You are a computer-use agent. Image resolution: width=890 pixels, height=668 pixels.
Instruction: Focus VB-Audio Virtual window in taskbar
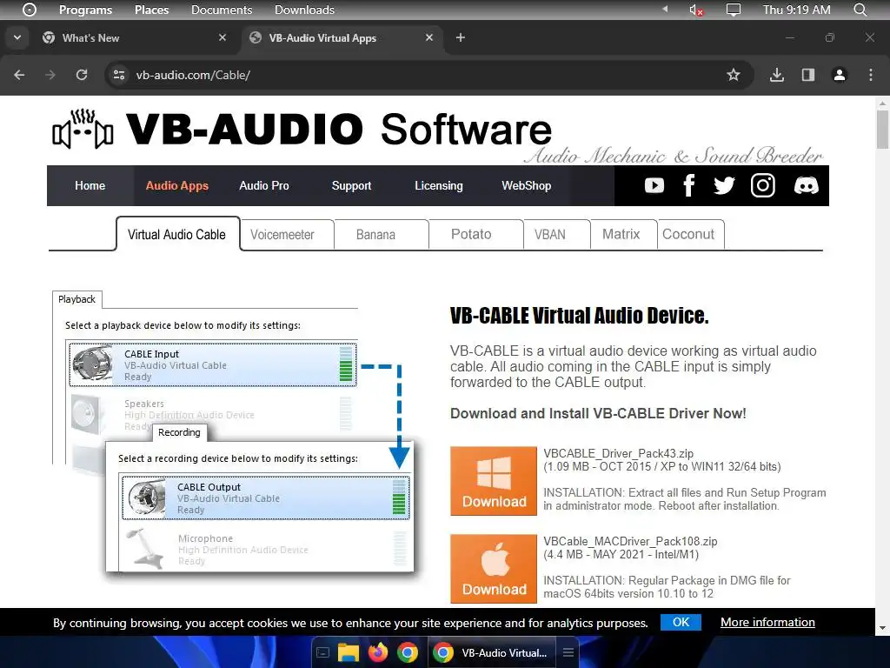click(x=490, y=652)
